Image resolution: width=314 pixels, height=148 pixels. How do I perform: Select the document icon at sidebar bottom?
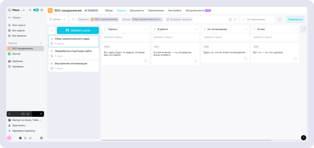click(x=25, y=138)
